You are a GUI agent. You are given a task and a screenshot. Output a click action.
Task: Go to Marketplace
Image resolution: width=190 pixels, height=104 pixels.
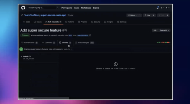tap(86, 8)
